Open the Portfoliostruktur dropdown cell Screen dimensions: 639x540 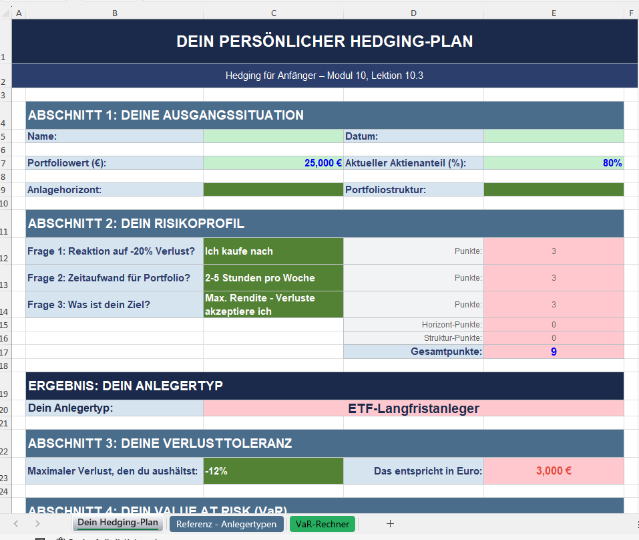[554, 190]
